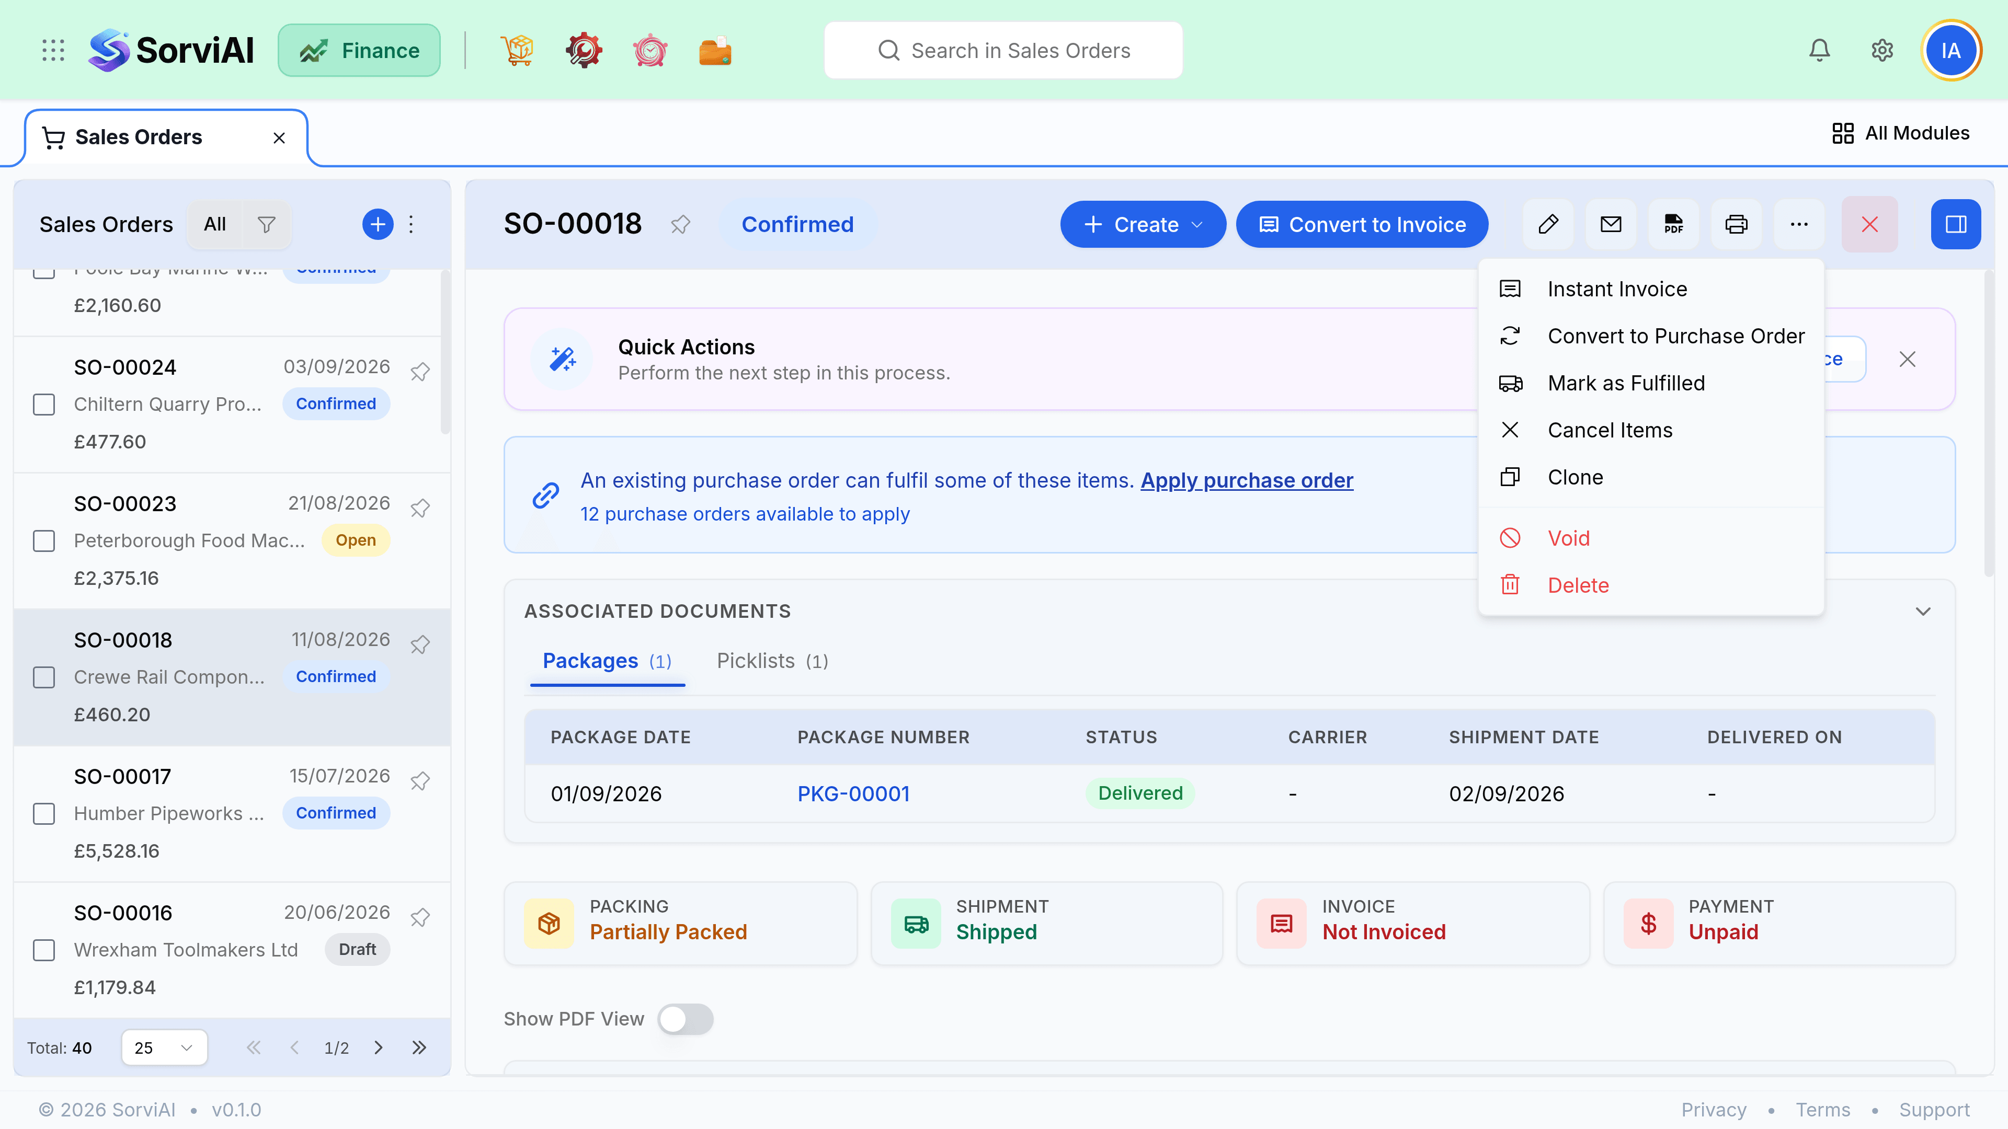Open the orange folder module icon
Screen dimensions: 2008x1129
click(x=715, y=51)
